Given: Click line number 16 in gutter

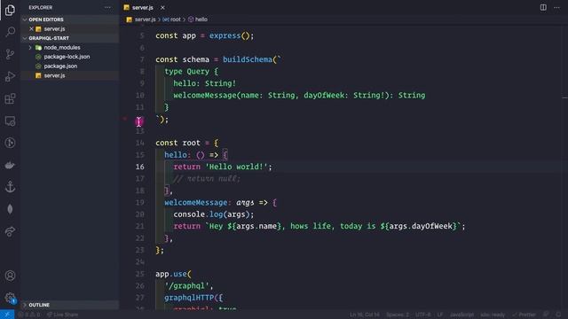Looking at the screenshot, I should tap(140, 167).
